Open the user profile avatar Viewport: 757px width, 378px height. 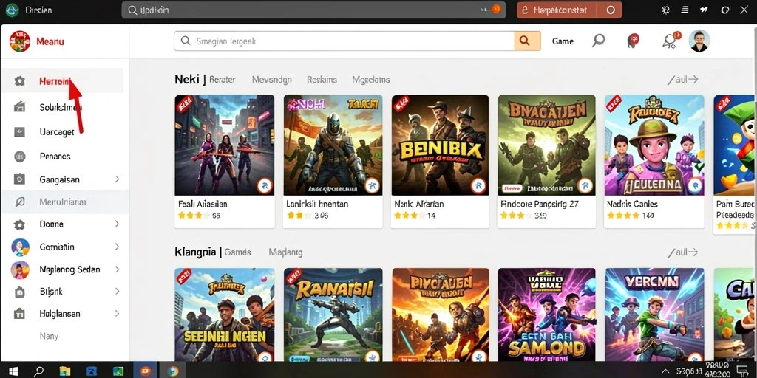point(699,41)
